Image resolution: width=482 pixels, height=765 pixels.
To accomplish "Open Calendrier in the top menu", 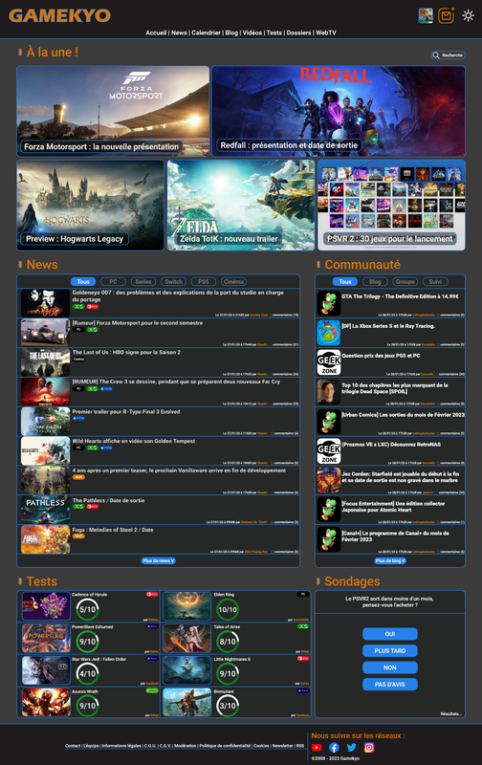I will 206,33.
